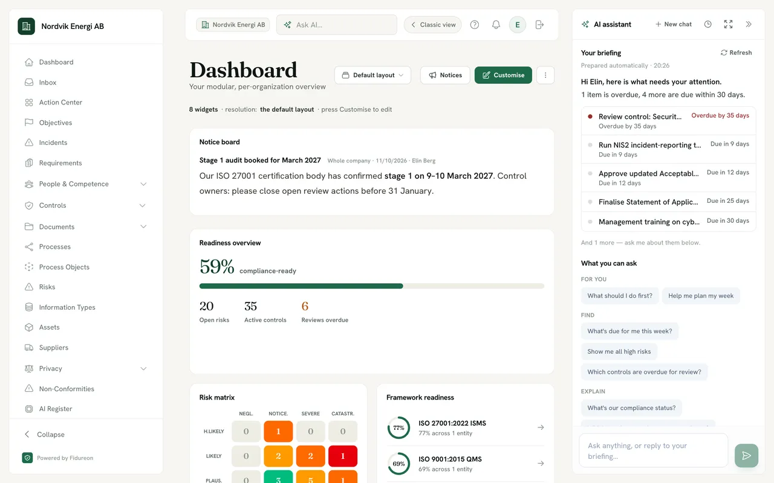Start a New chat
The height and width of the screenshot is (483, 774).
pos(673,24)
